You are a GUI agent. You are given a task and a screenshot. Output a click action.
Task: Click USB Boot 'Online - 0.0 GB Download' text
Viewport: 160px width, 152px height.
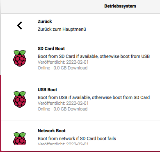pyautogui.click(x=62, y=109)
